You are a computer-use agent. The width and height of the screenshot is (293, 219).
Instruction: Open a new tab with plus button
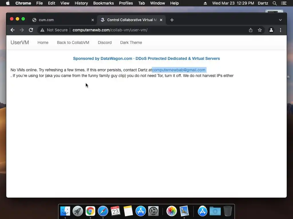[x=172, y=20]
